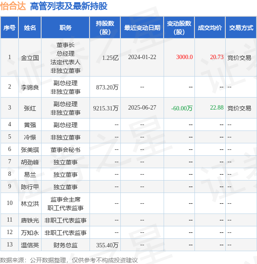Click the green price 22.88
Image resolution: width=257 pixels, height=264 pixels.
[x=217, y=107]
